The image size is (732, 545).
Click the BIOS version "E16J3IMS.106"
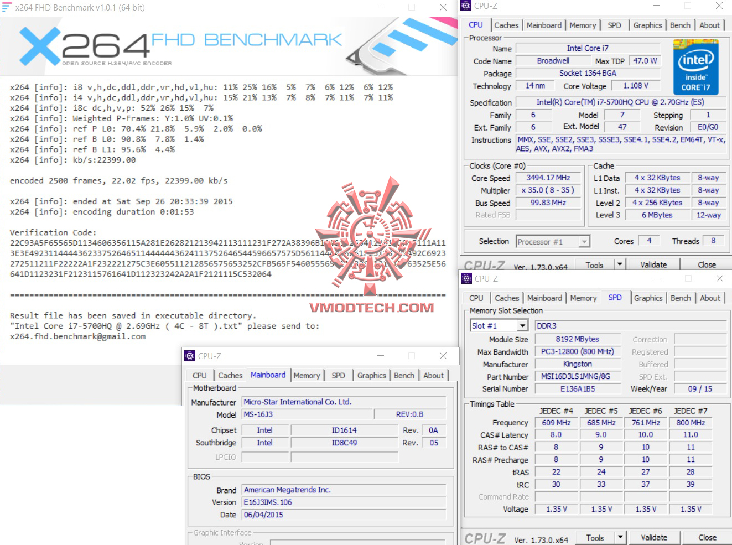pyautogui.click(x=344, y=502)
